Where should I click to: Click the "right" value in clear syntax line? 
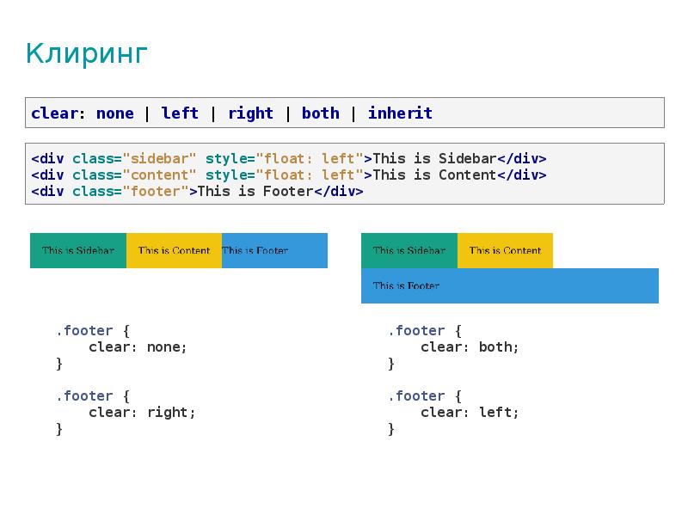pos(250,113)
